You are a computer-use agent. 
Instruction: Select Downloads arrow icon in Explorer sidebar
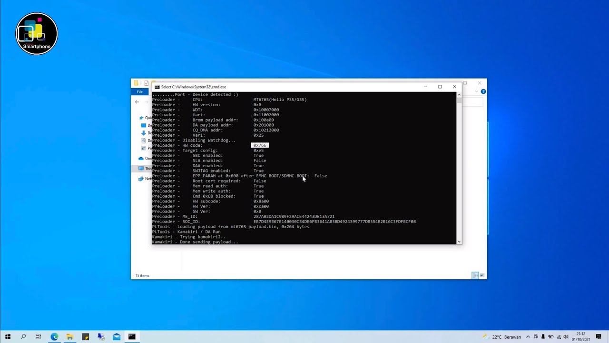pos(144,133)
